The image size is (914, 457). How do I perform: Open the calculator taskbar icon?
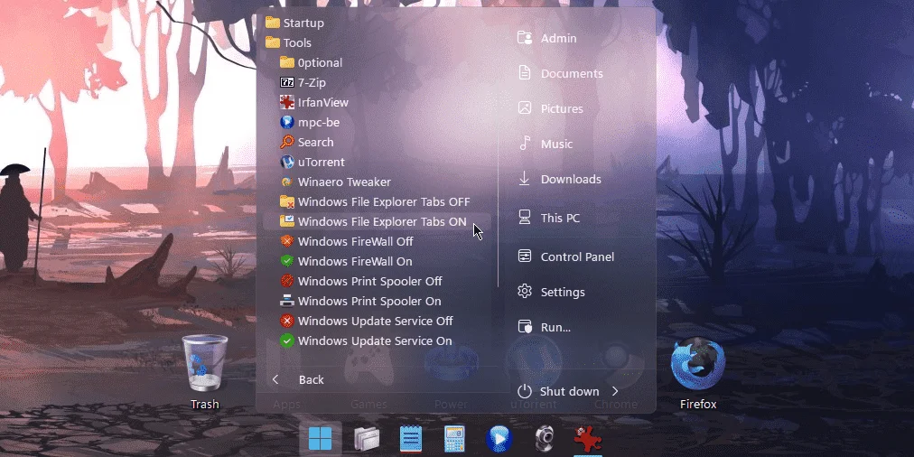[x=454, y=438]
